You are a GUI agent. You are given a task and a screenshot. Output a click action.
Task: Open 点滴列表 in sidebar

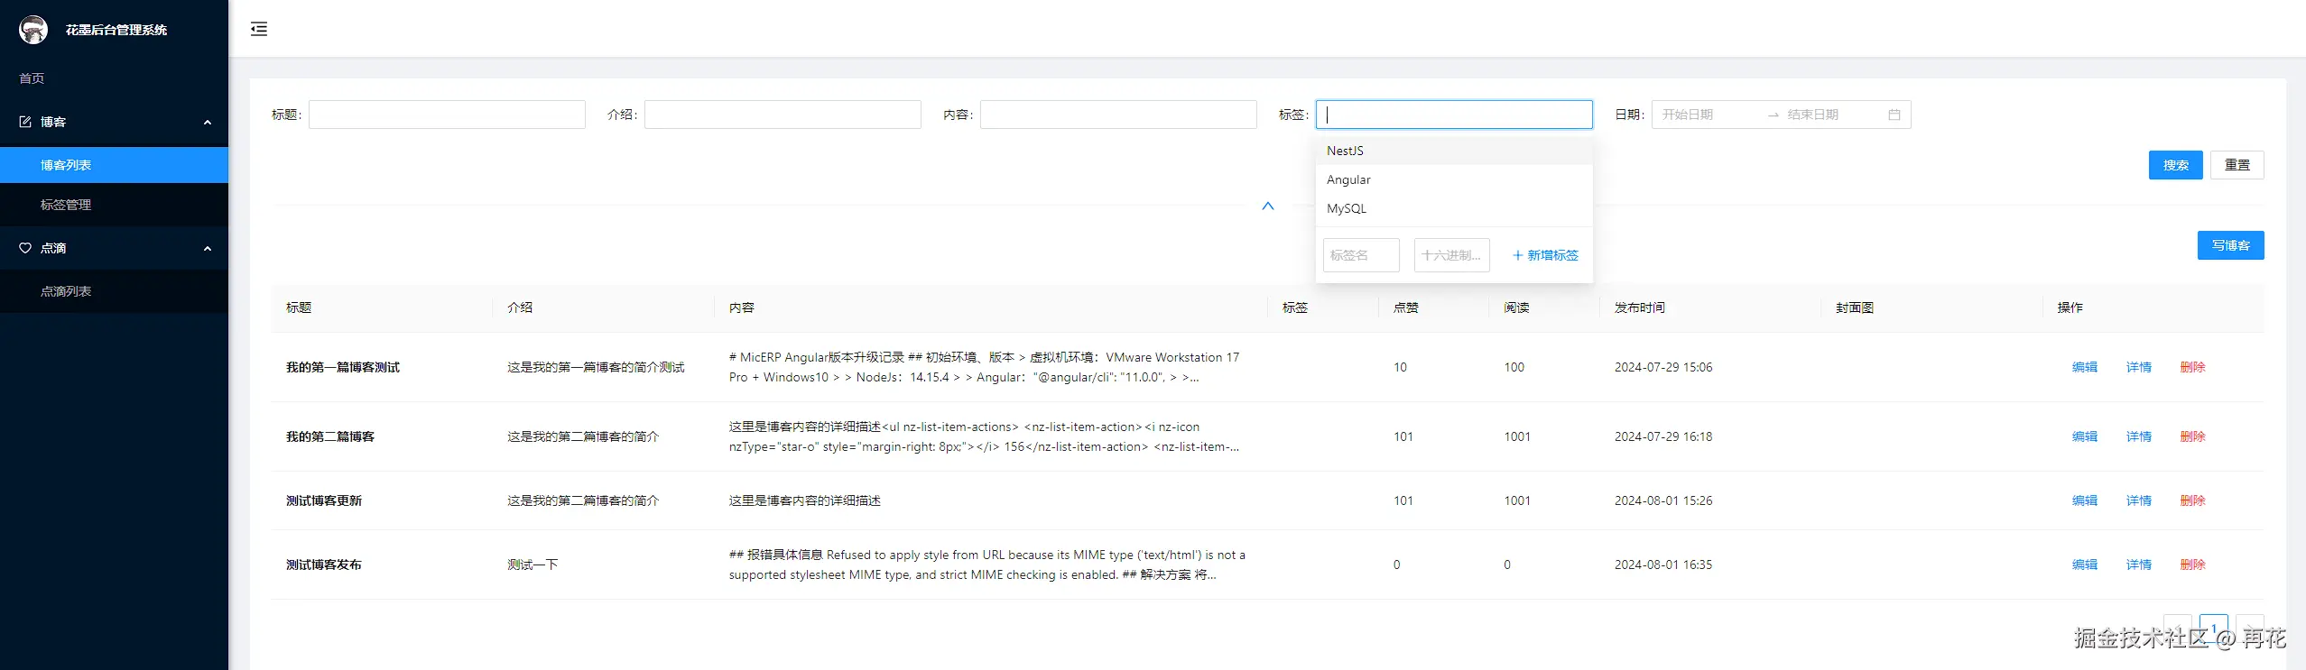(x=114, y=291)
